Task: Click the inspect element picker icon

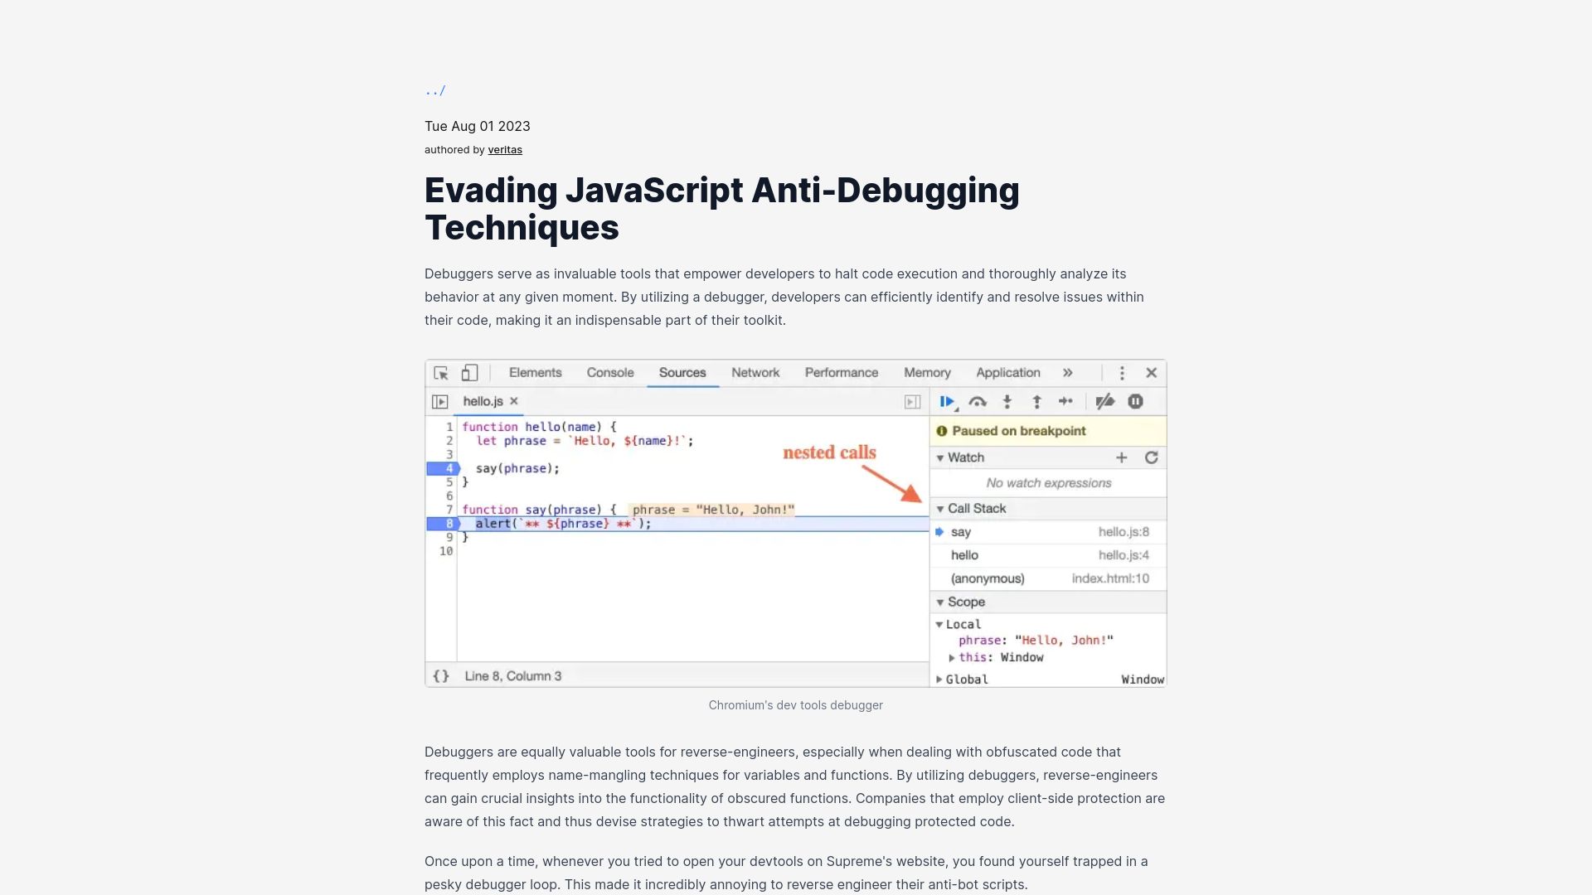Action: pyautogui.click(x=441, y=373)
